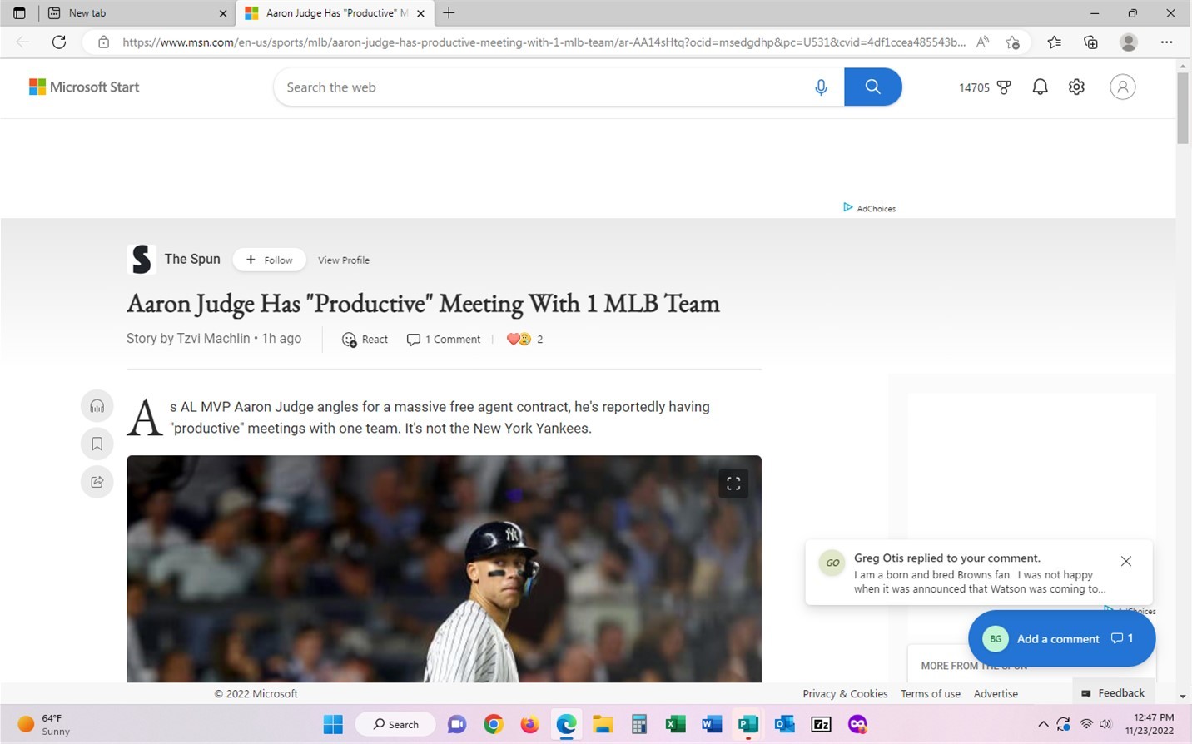Open Collections icon in toolbar
This screenshot has width=1192, height=744.
pyautogui.click(x=1090, y=42)
